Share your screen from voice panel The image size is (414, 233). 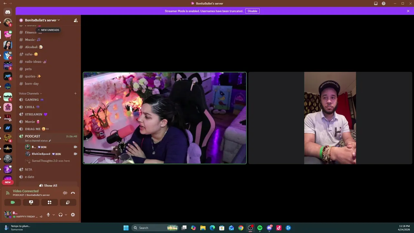pyautogui.click(x=31, y=202)
